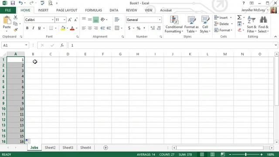Open Conditional Formatting menu
Image resolution: width=279 pixels, height=157 pixels.
coord(174,24)
